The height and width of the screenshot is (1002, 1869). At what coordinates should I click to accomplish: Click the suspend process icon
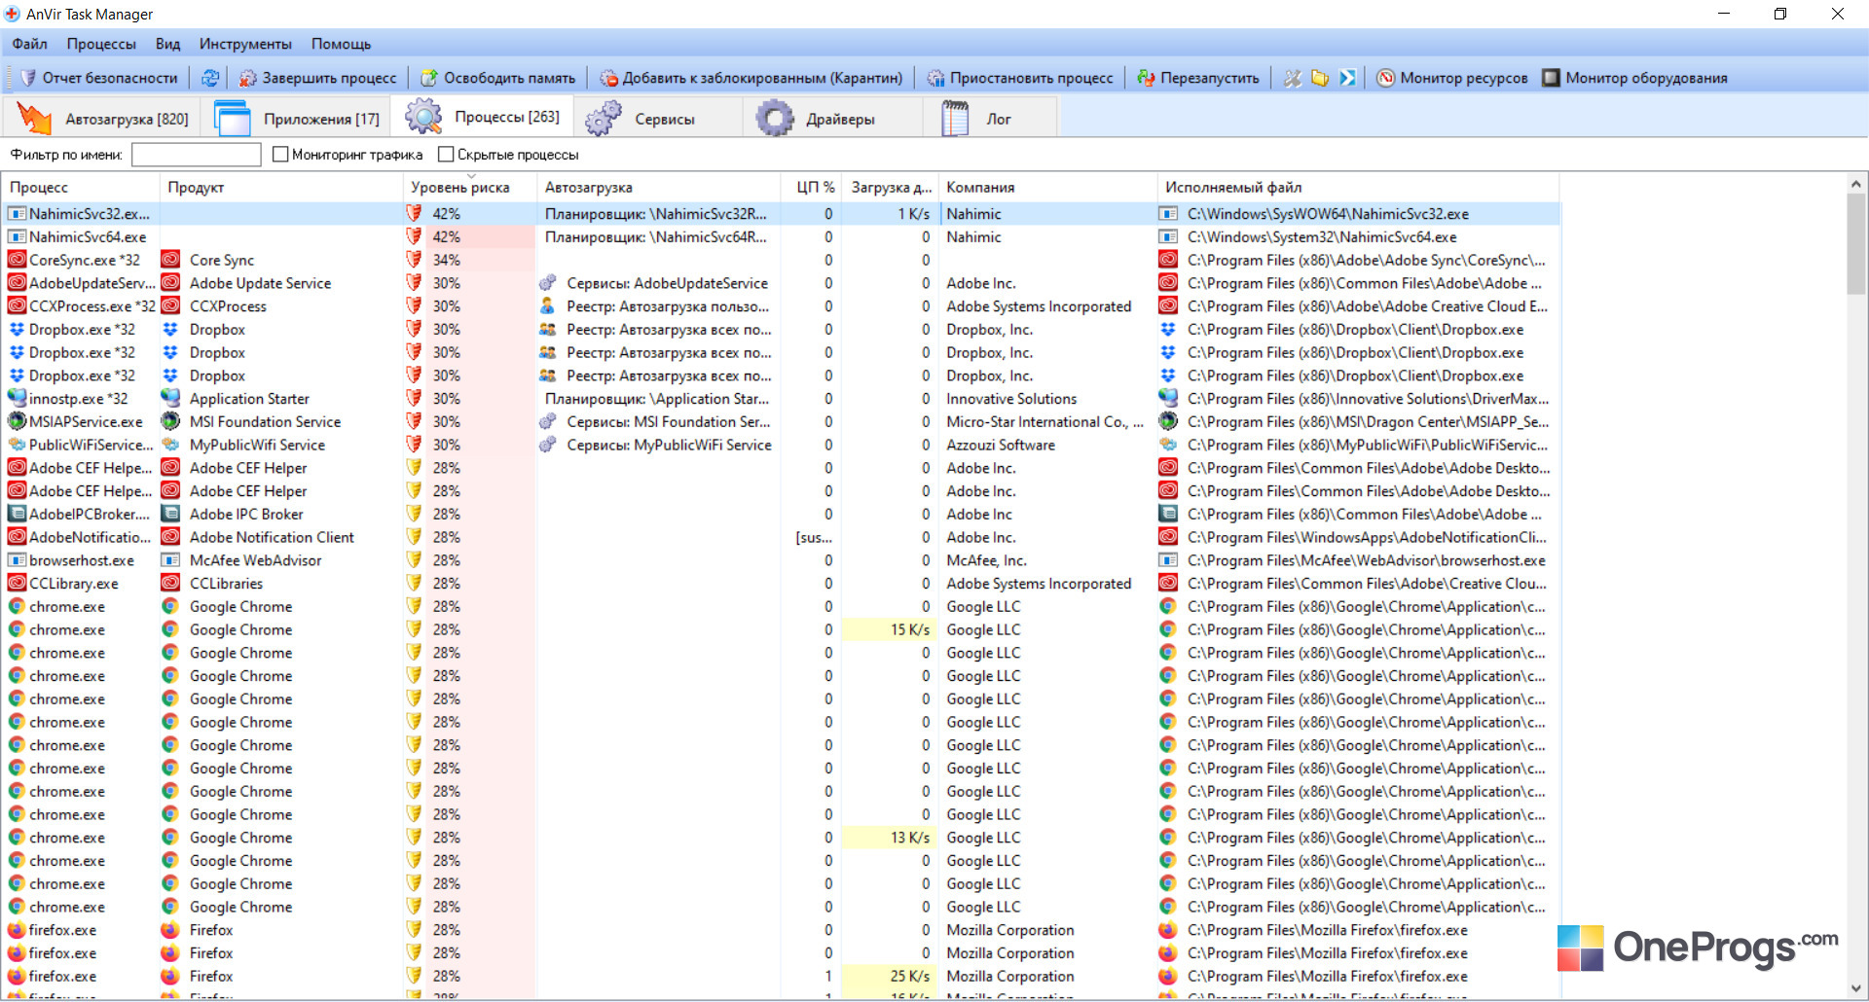pyautogui.click(x=935, y=78)
